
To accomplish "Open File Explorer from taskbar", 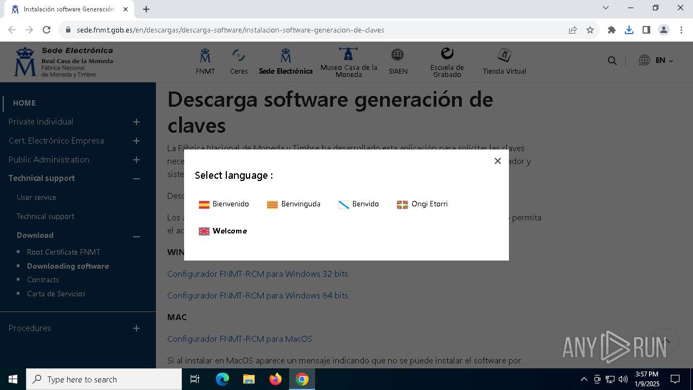I will click(x=249, y=379).
